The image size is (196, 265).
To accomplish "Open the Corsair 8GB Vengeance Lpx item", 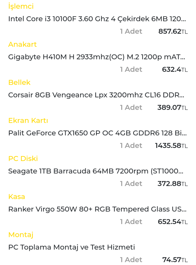I will (x=96, y=95).
